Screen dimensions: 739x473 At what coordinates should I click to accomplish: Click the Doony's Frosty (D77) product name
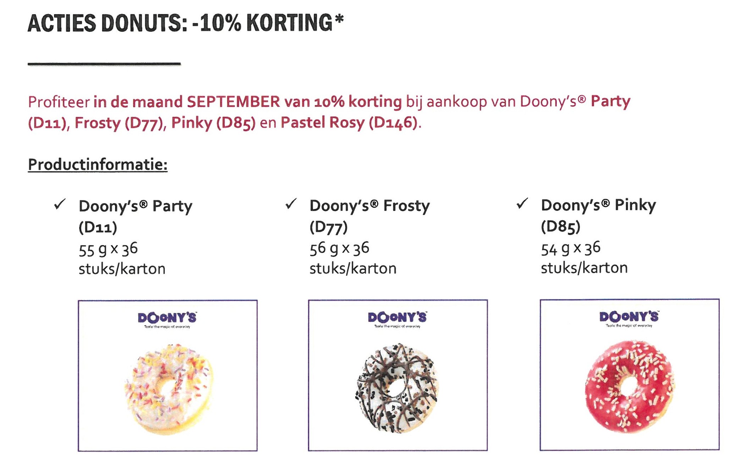(x=370, y=216)
